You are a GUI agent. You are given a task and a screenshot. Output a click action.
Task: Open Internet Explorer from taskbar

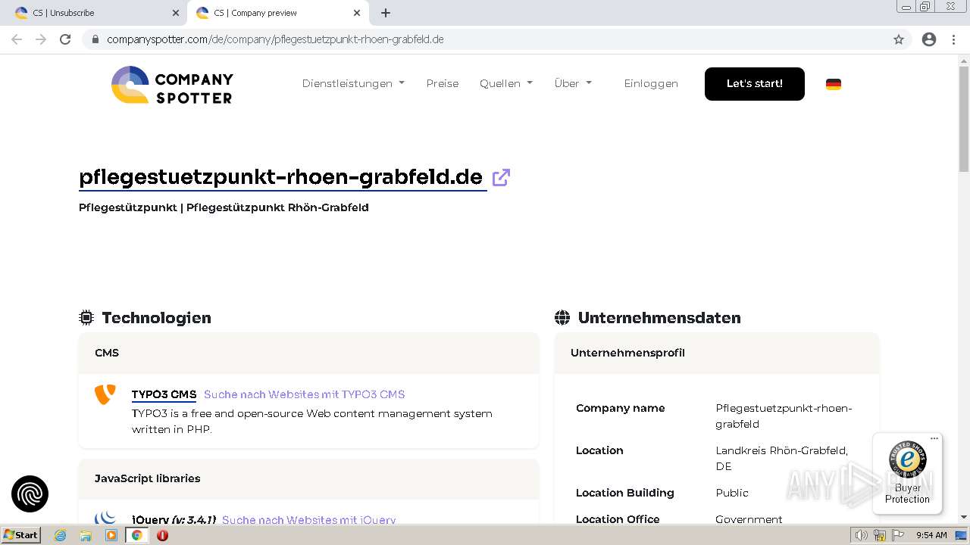coord(60,535)
